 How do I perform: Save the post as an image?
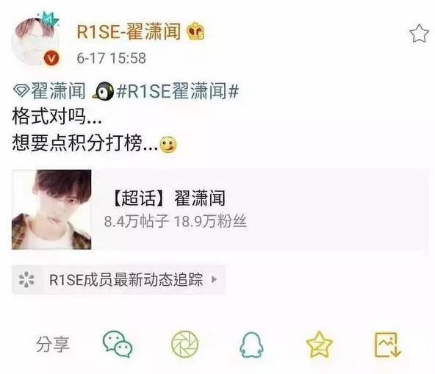(387, 345)
